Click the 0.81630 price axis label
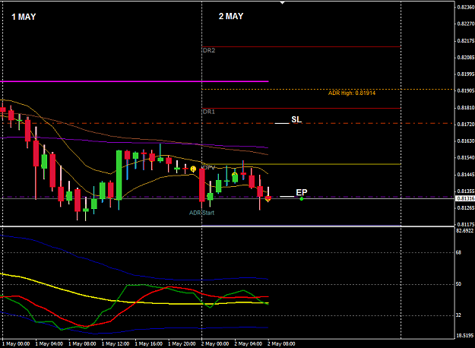 (x=466, y=141)
